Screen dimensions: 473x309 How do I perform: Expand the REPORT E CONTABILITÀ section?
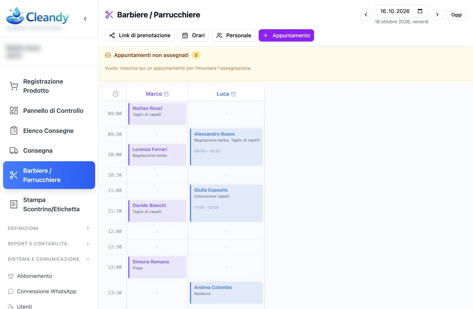(x=49, y=244)
